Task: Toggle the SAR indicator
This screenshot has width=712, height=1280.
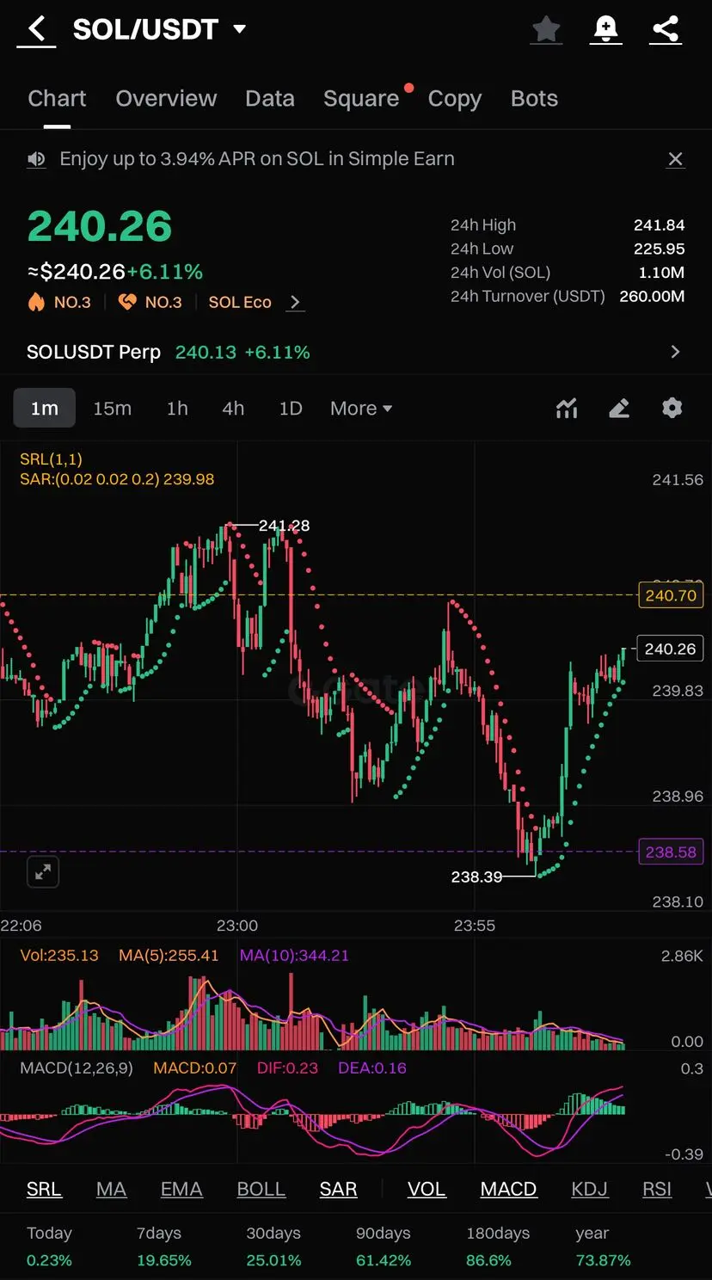Action: tap(338, 1189)
